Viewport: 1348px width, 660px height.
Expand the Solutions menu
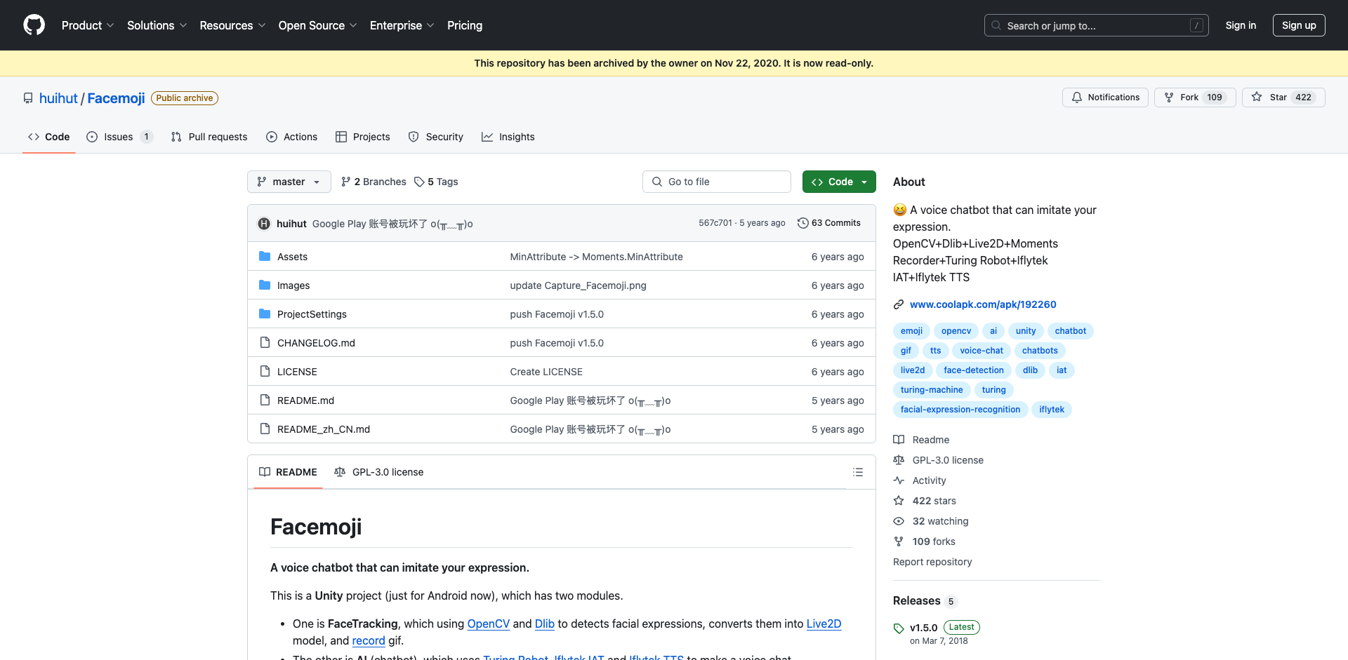(157, 25)
